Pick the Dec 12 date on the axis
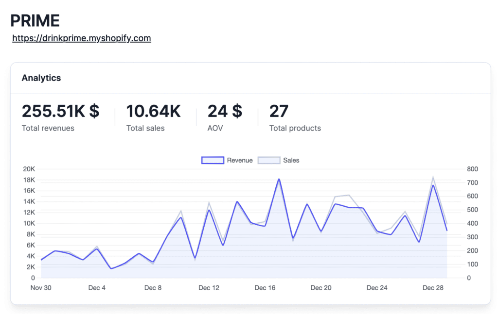Image resolution: width=498 pixels, height=314 pixels. tap(209, 288)
